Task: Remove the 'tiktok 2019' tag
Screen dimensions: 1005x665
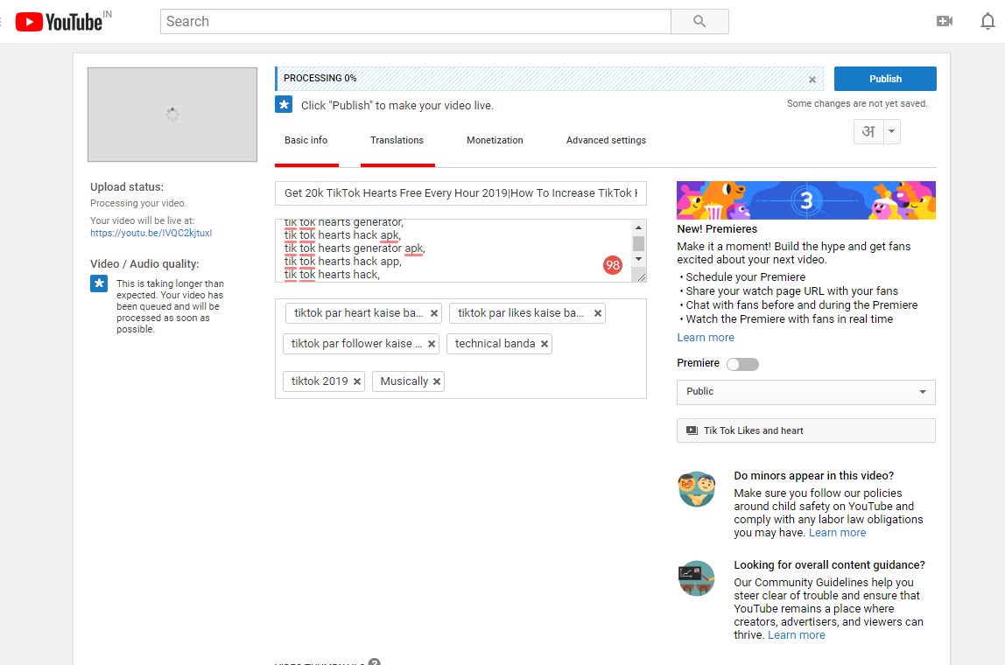Action: (357, 381)
